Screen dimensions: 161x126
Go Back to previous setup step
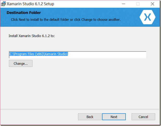coord(90,117)
